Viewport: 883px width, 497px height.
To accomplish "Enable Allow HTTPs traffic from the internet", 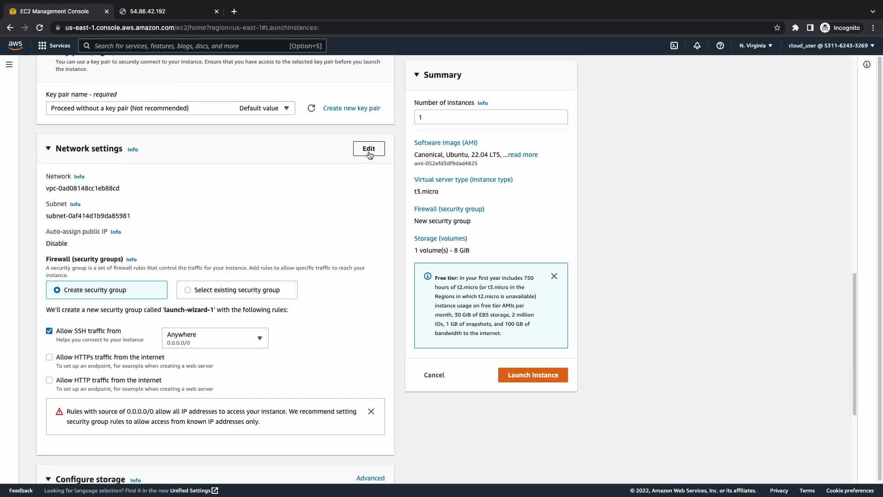I will point(49,357).
